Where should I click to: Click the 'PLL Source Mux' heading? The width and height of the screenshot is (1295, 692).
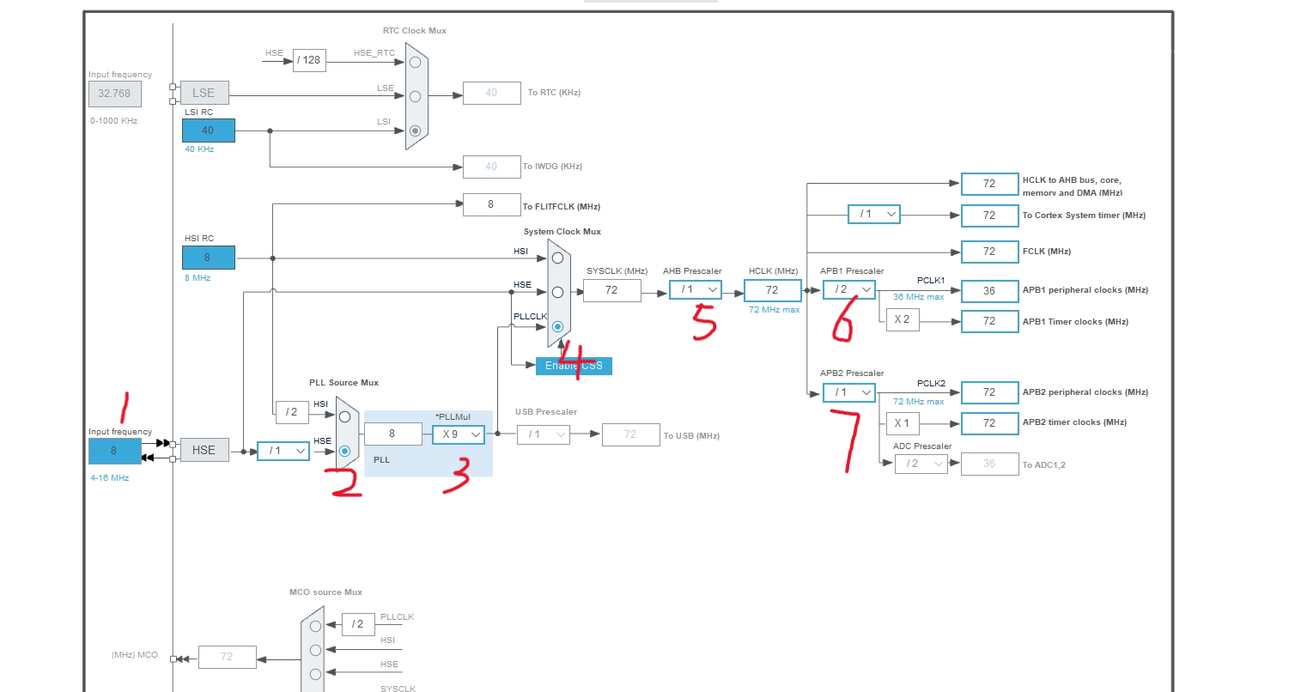(x=344, y=382)
